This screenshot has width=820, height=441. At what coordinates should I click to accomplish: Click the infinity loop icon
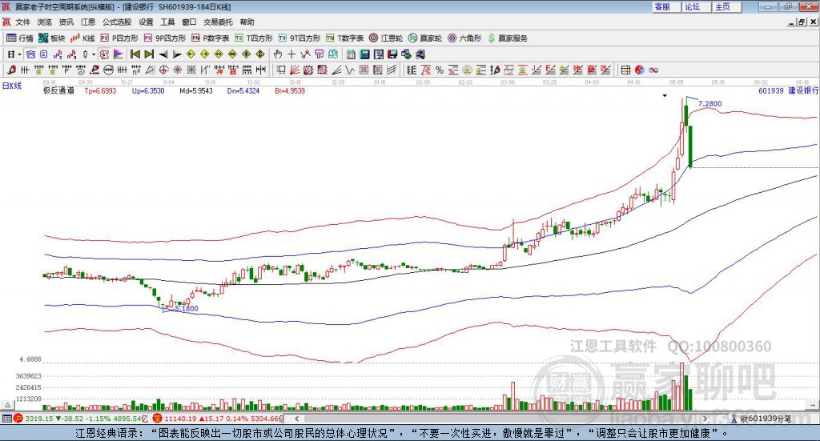pyautogui.click(x=653, y=70)
